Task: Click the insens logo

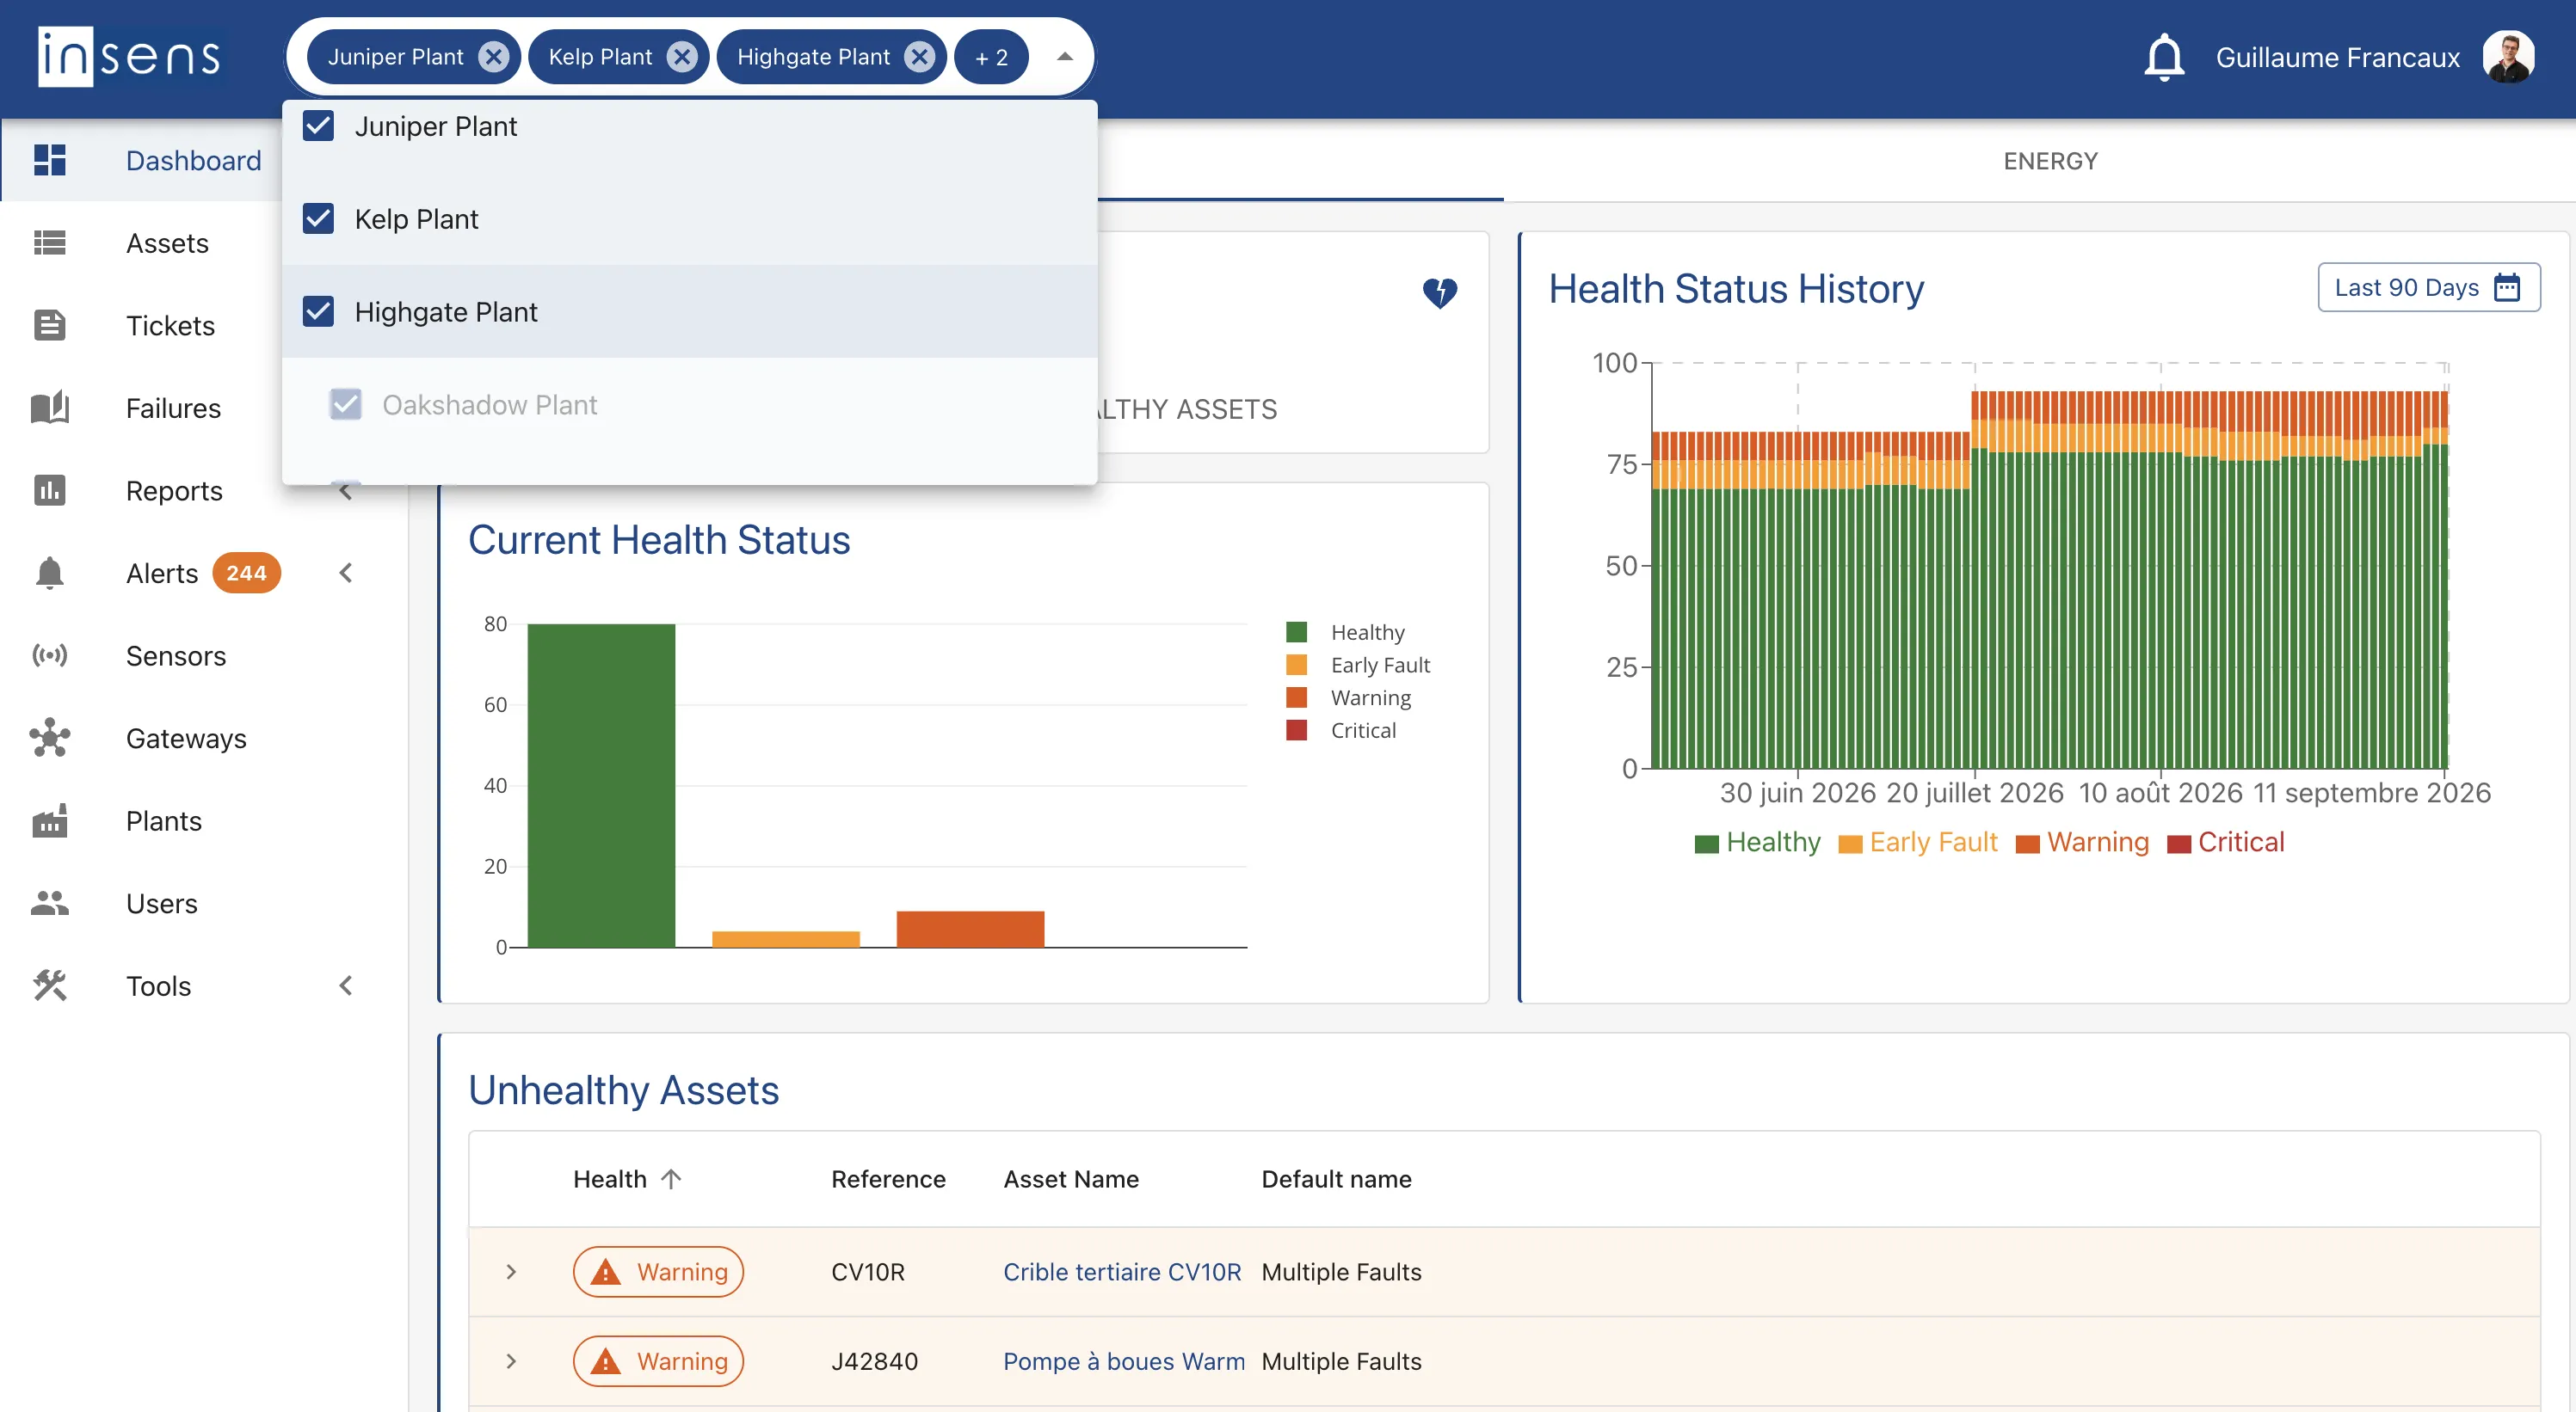Action: pyautogui.click(x=128, y=57)
